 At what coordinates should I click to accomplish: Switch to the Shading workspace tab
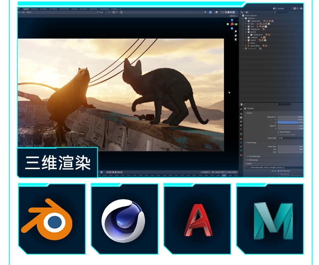click(x=74, y=9)
